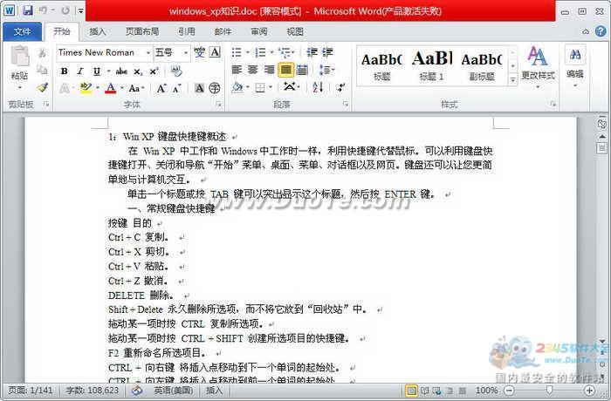Toggle Bold formatting
The width and height of the screenshot is (611, 401).
(65, 71)
